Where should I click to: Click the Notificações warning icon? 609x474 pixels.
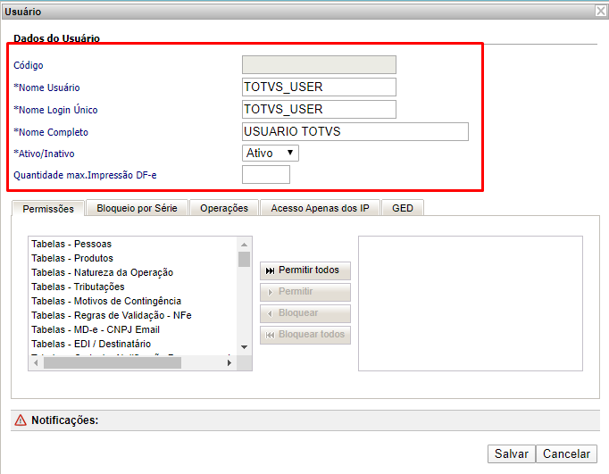pos(21,420)
